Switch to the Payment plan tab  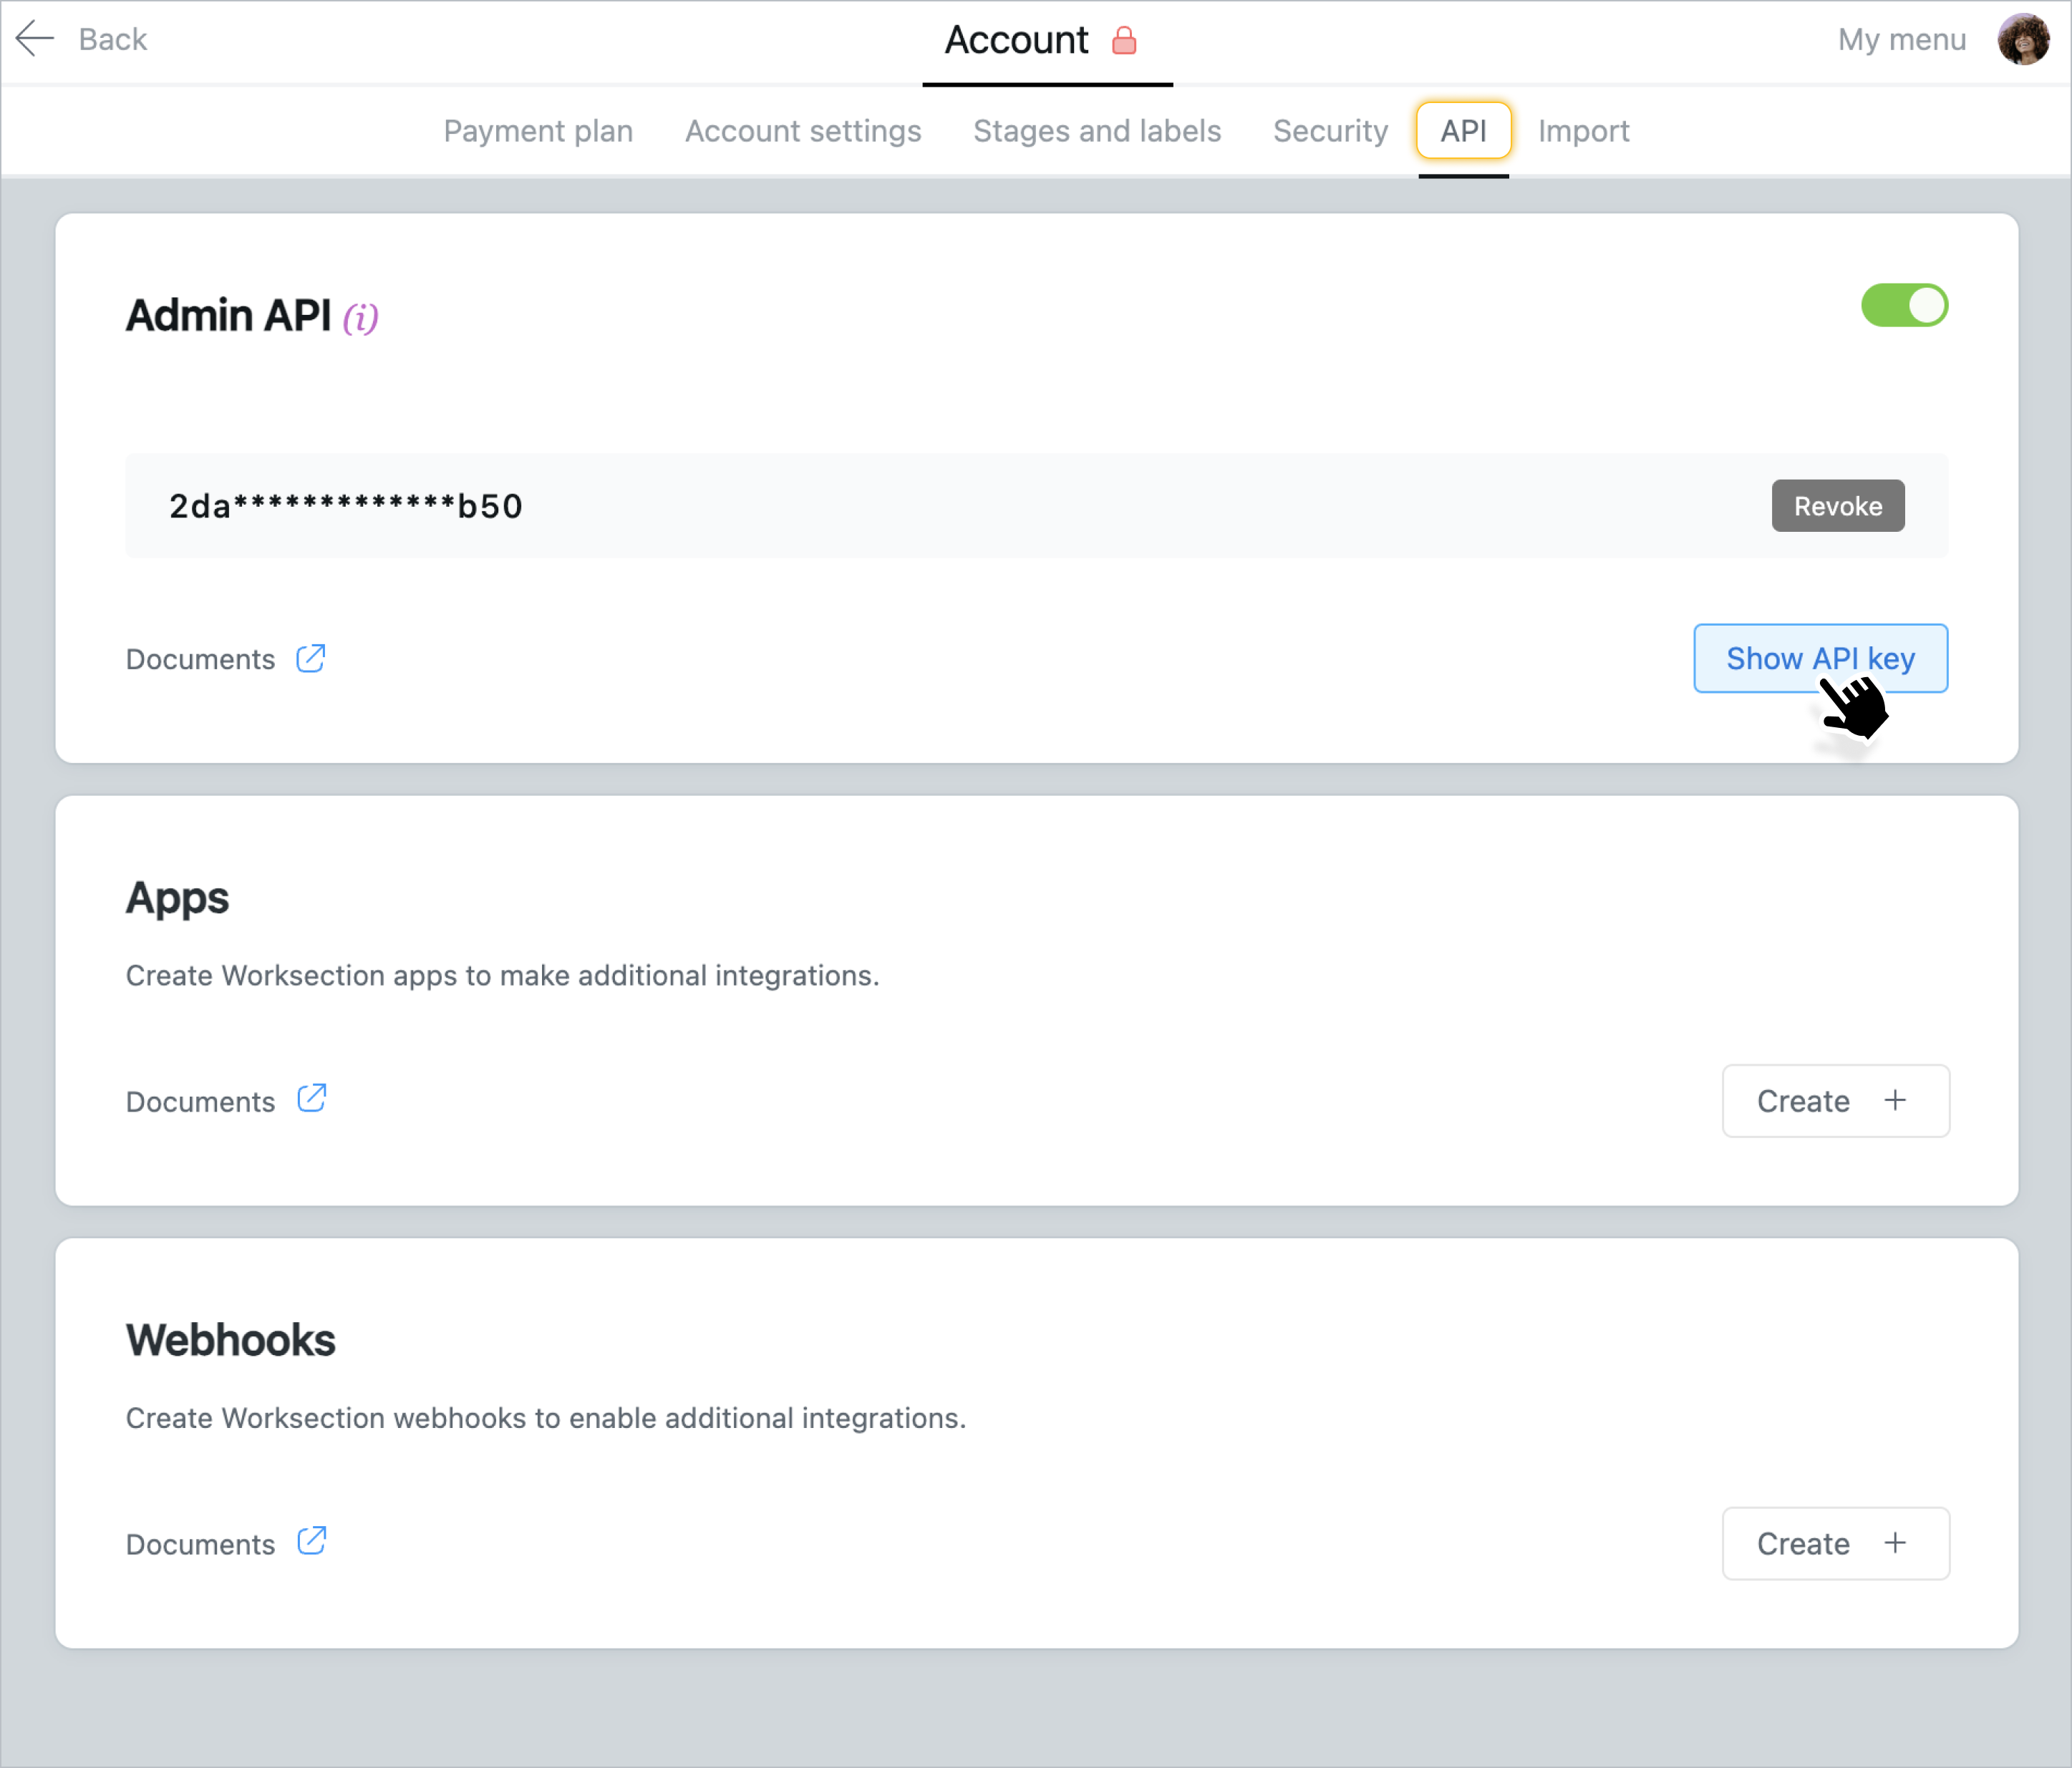coord(538,131)
